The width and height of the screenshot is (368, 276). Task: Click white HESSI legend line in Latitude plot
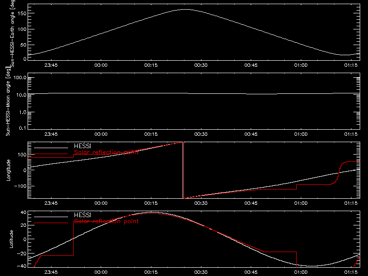(51, 217)
